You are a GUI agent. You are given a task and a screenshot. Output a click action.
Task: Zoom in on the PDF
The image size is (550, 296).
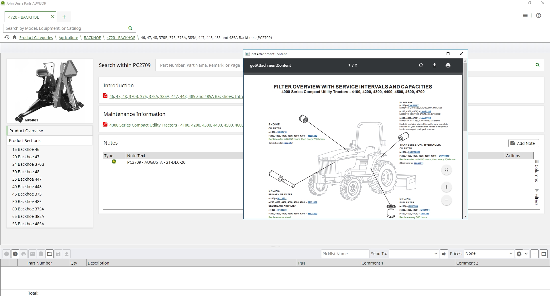[447, 187]
